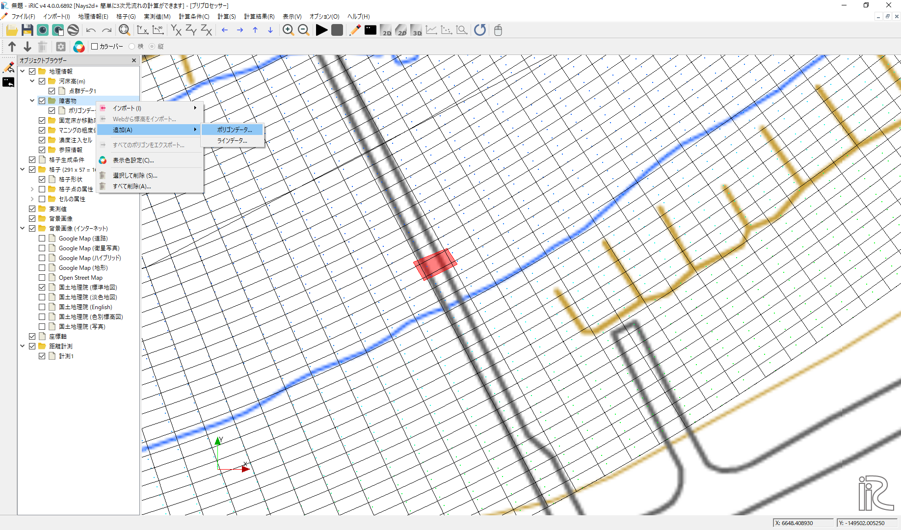Image resolution: width=901 pixels, height=530 pixels.
Task: Click the Google Earth export globe icon
Action: (73, 30)
